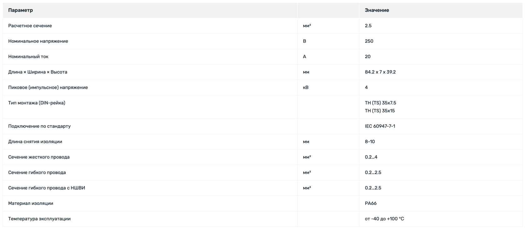The width and height of the screenshot is (525, 230).
Task: Click the "TH (TS) 35x7.5" value
Action: (380, 103)
